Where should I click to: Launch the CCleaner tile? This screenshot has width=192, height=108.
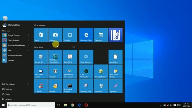41,86
